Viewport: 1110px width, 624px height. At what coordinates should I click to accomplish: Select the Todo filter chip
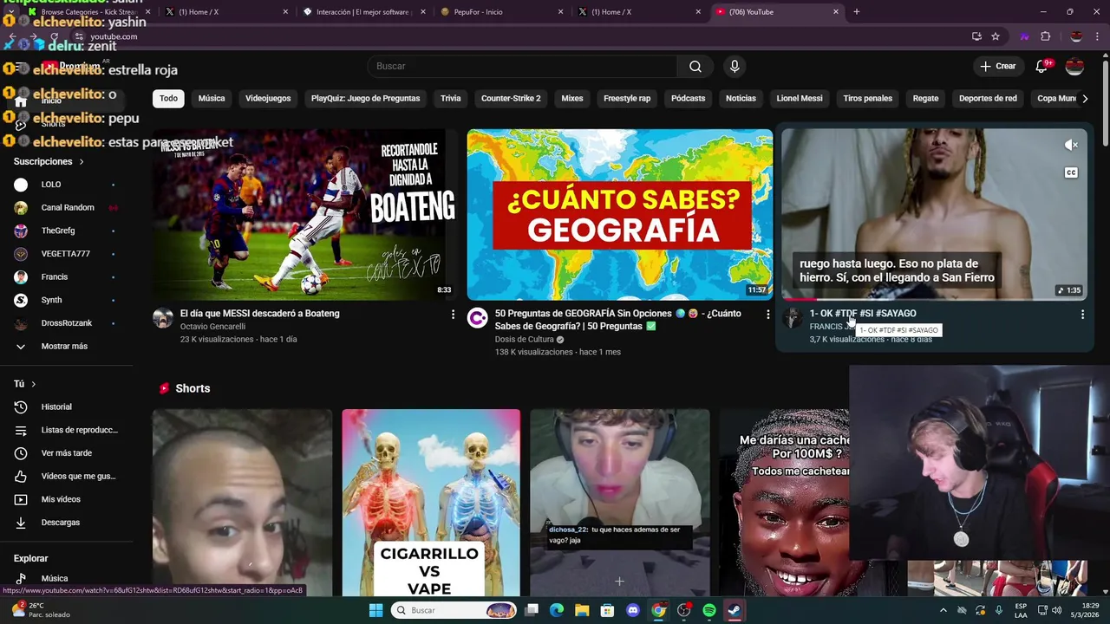[168, 99]
